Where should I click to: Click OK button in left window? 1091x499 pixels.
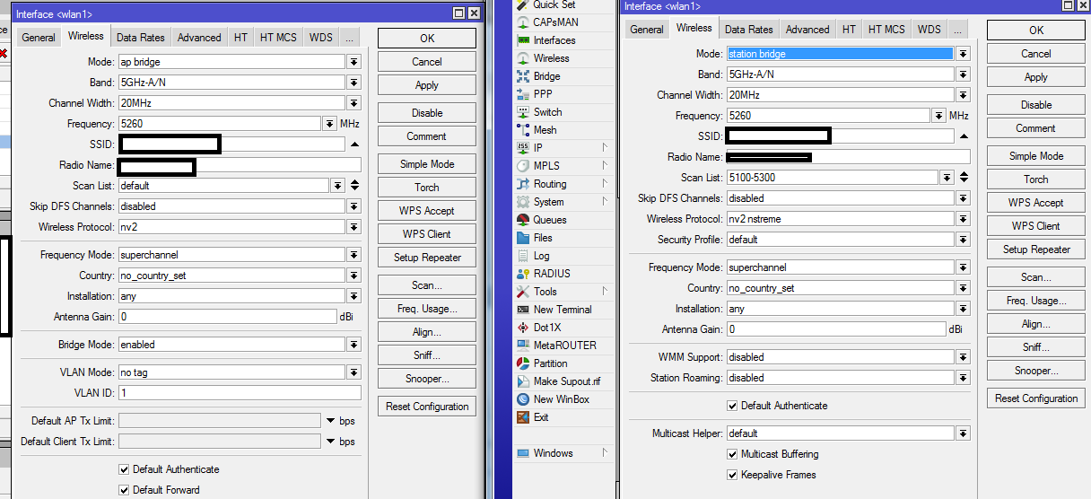pyautogui.click(x=427, y=39)
